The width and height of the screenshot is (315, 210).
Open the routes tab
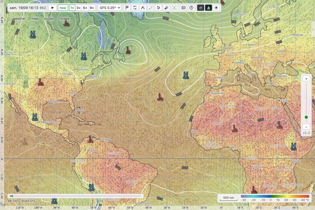tap(64, 19)
